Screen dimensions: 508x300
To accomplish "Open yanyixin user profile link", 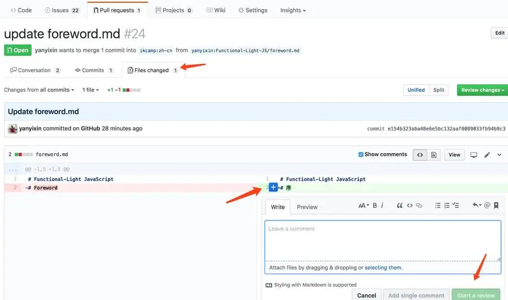I will coord(46,50).
